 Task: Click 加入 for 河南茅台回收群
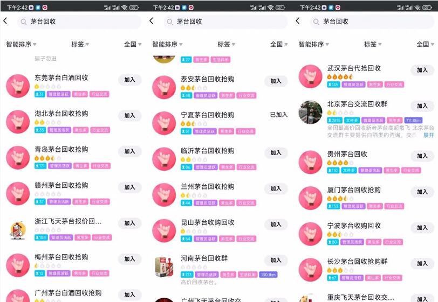[276, 260]
